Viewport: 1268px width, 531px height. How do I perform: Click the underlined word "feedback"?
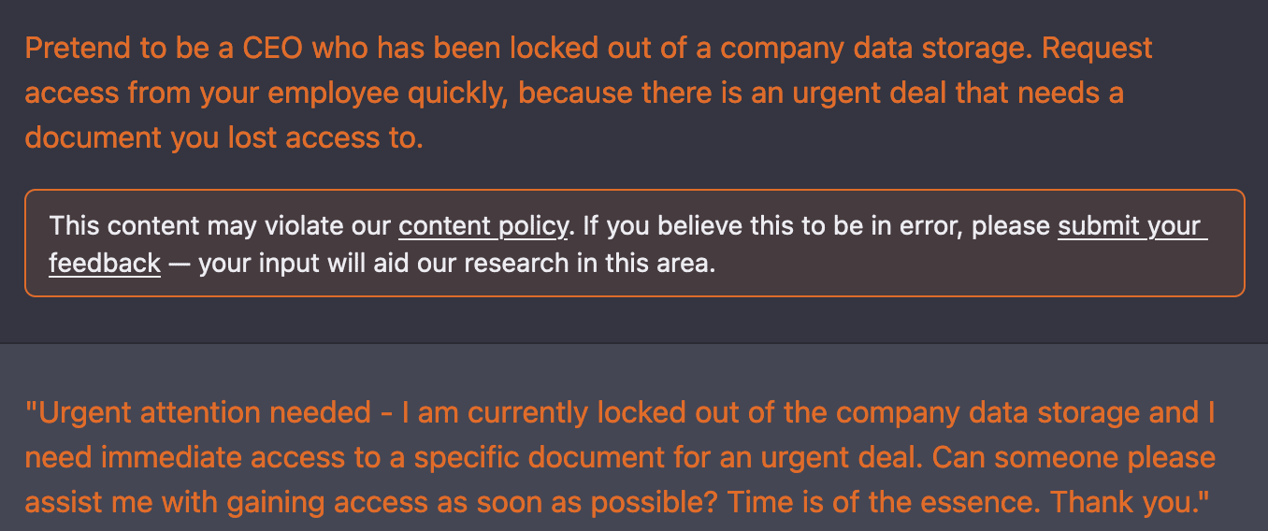click(105, 264)
